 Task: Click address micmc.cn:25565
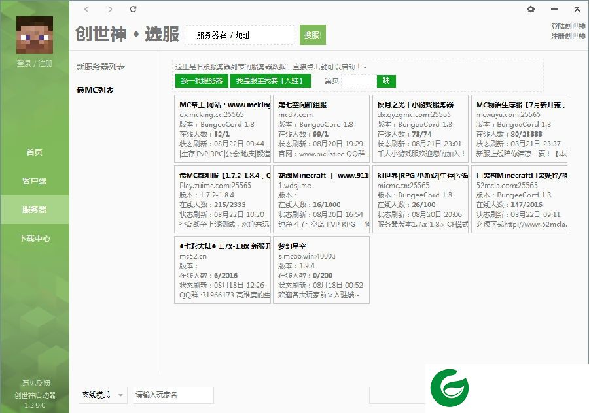(x=403, y=185)
